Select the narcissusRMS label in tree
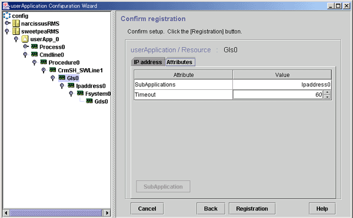This screenshot has width=353, height=218. point(40,24)
